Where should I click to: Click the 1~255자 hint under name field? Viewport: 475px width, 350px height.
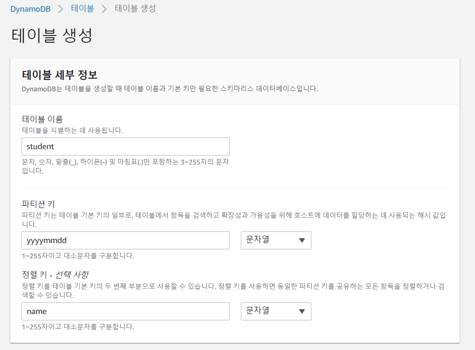[78, 327]
